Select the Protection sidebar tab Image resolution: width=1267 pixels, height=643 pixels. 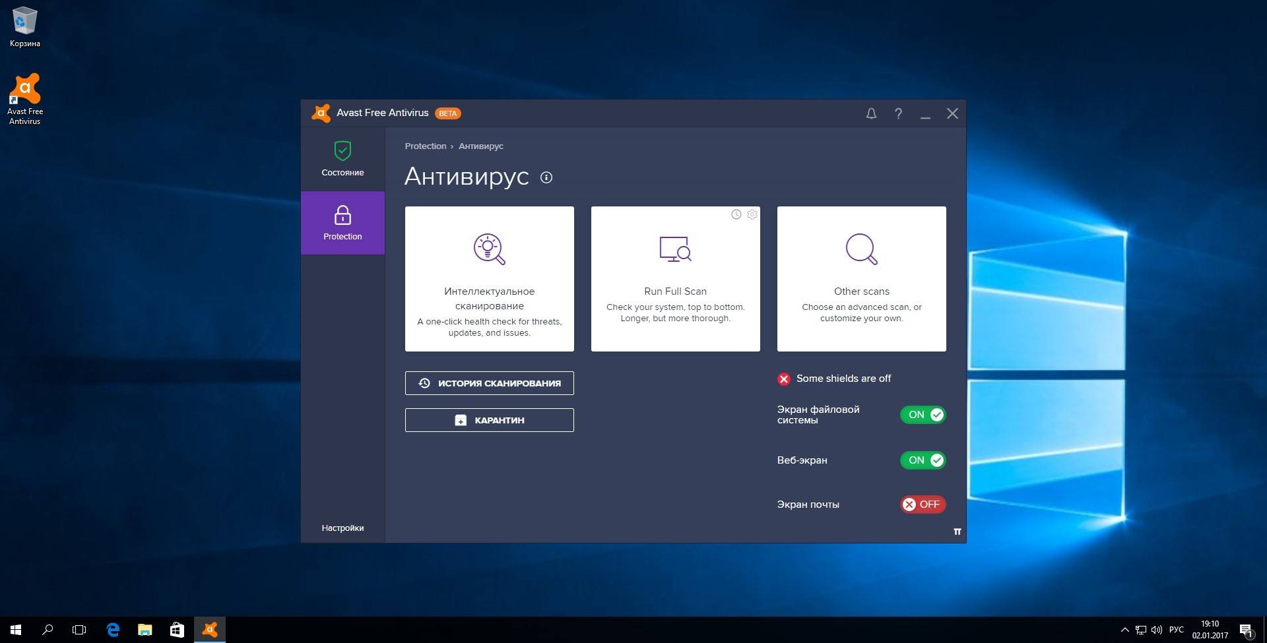pos(342,223)
